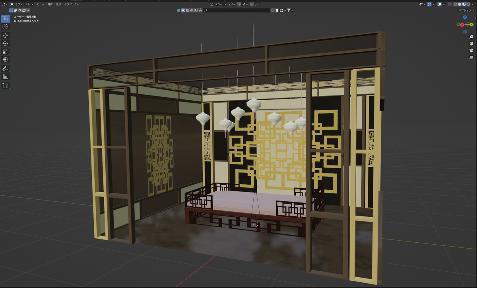Open the オブジェクト mode dropdown
This screenshot has width=477, height=288.
coord(22,4)
